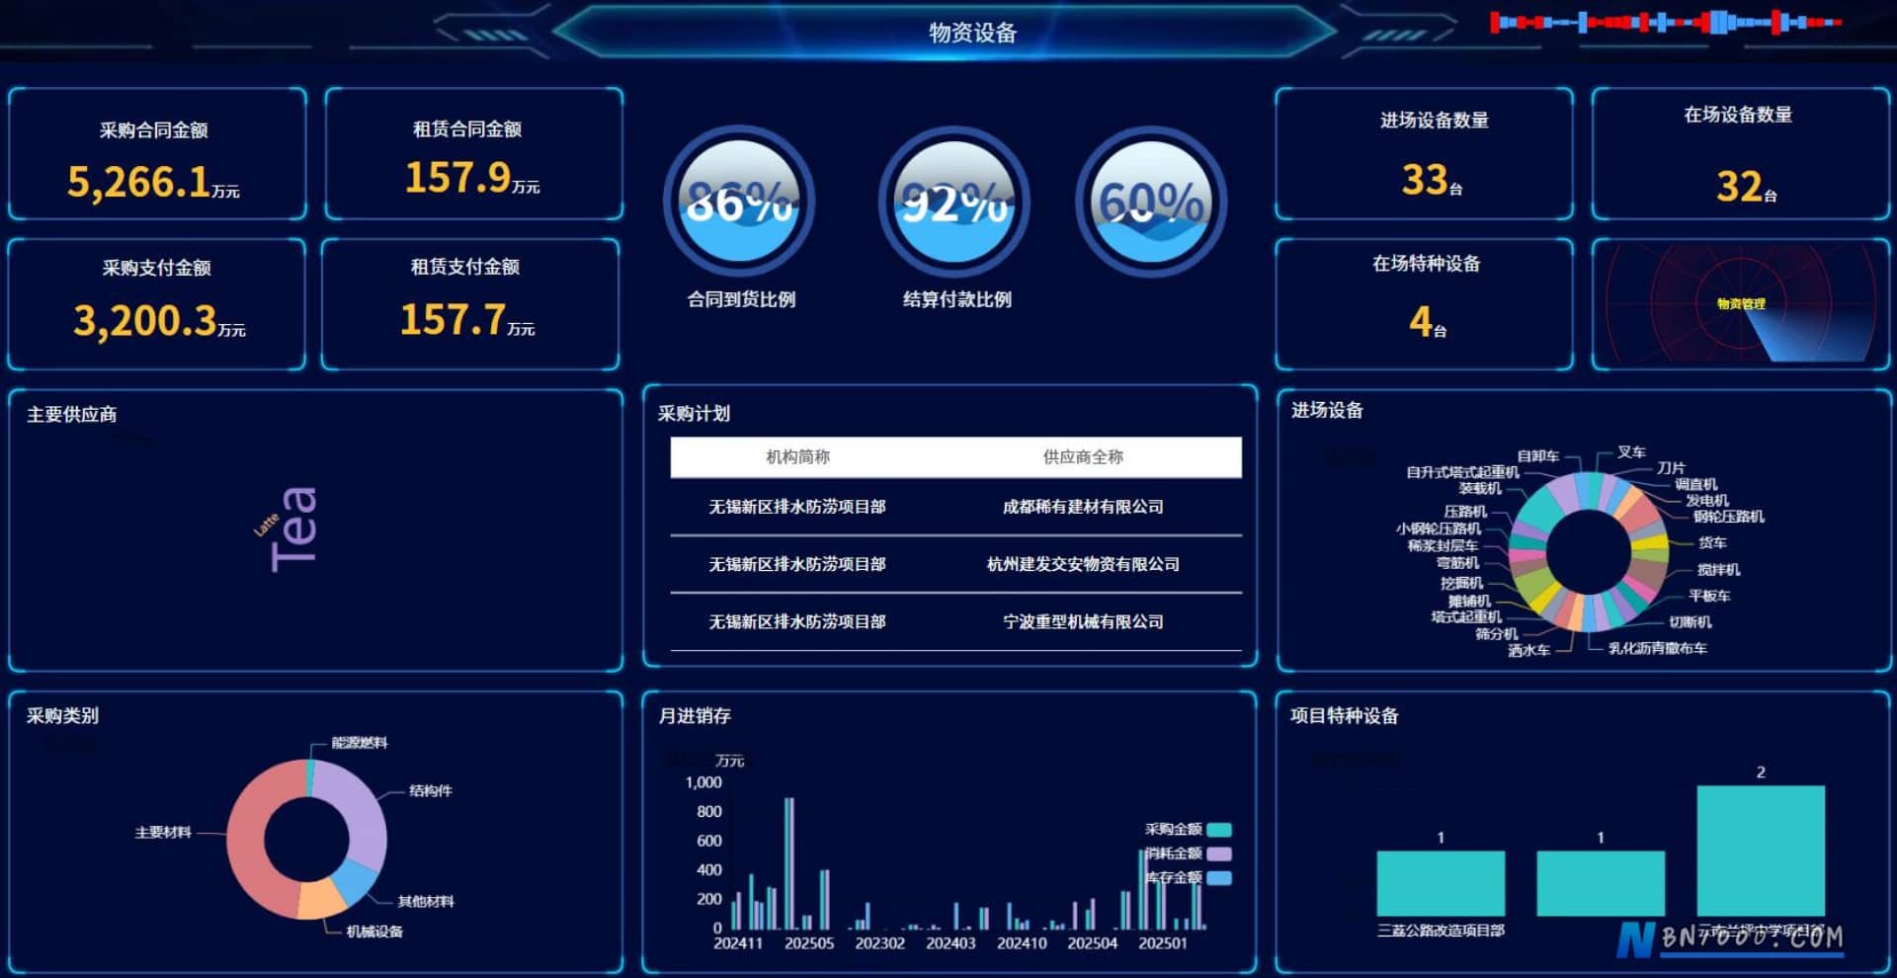Select the 钢轮压路机 label on equipment donut
The width and height of the screenshot is (1897, 978).
1729,517
